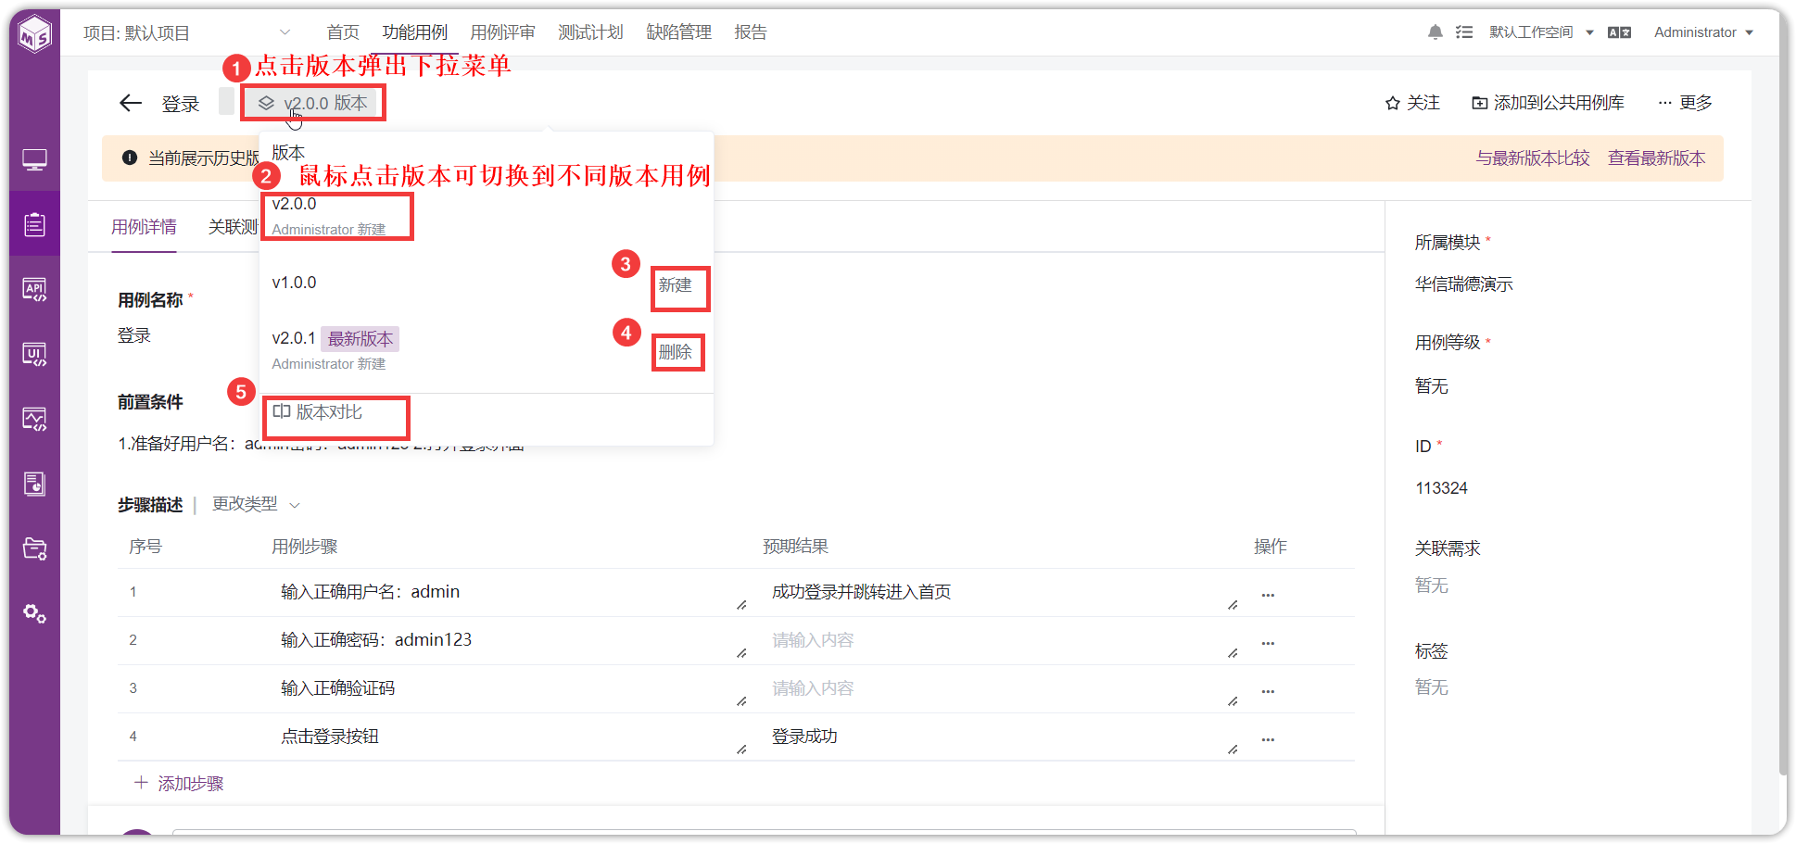1796x844 pixels.
Task: Open the 用例评审 menu
Action: pyautogui.click(x=503, y=32)
